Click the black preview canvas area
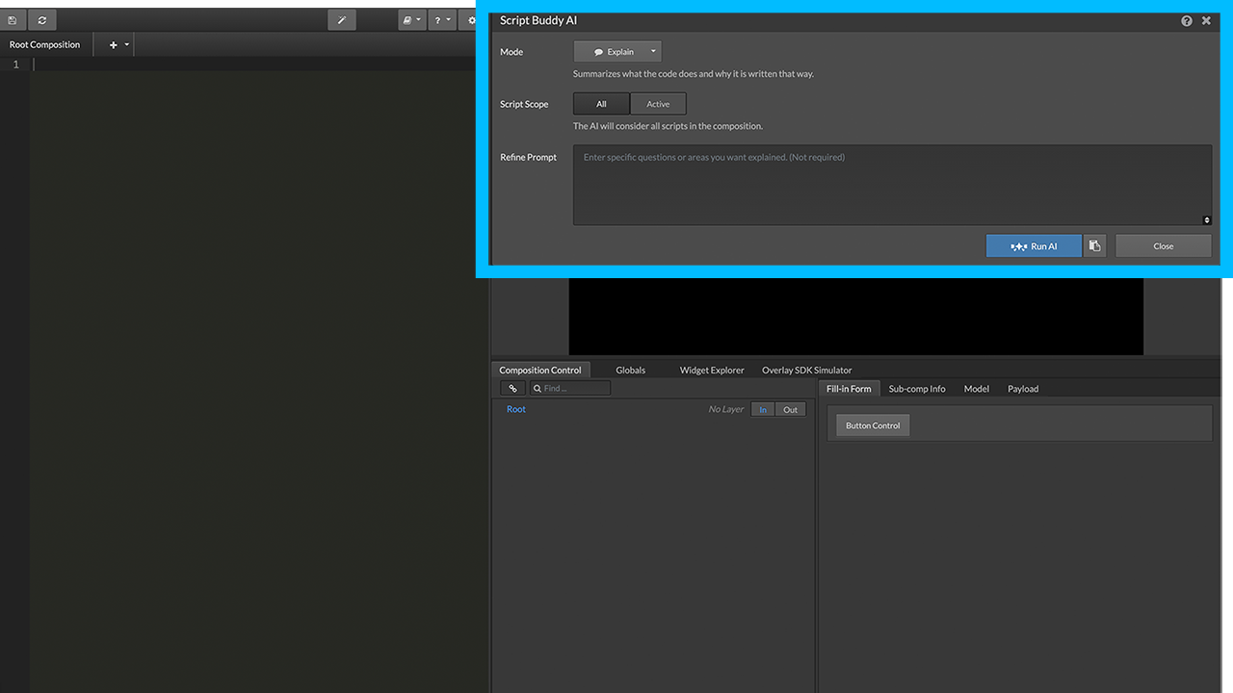The image size is (1233, 693). 855,317
